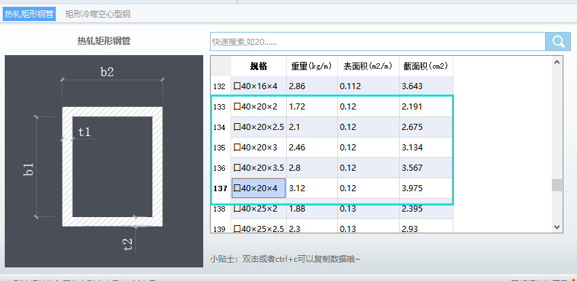Image resolution: width=577 pixels, height=281 pixels.
Task: Click the table scroll up arrow
Action: [557, 62]
